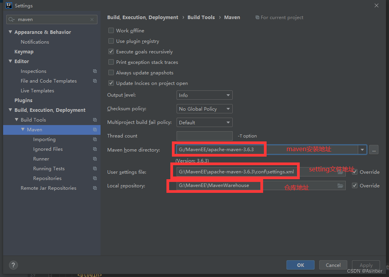
Task: Click the Local repository path field
Action: click(x=261, y=185)
